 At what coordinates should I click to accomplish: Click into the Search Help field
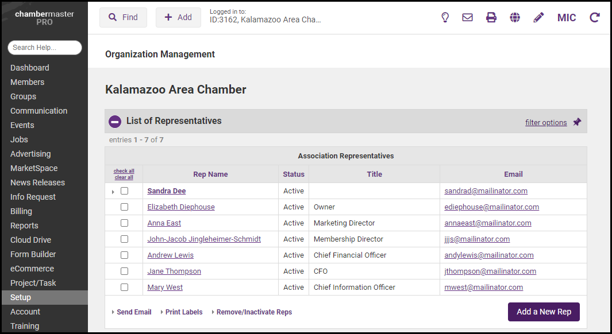coord(45,48)
